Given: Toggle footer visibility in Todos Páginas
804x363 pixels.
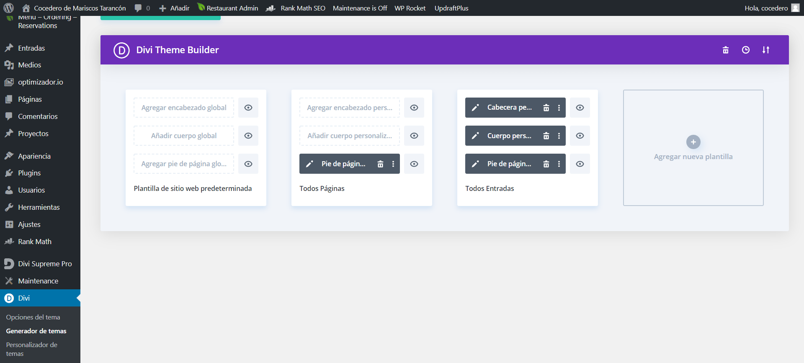Looking at the screenshot, I should (414, 164).
